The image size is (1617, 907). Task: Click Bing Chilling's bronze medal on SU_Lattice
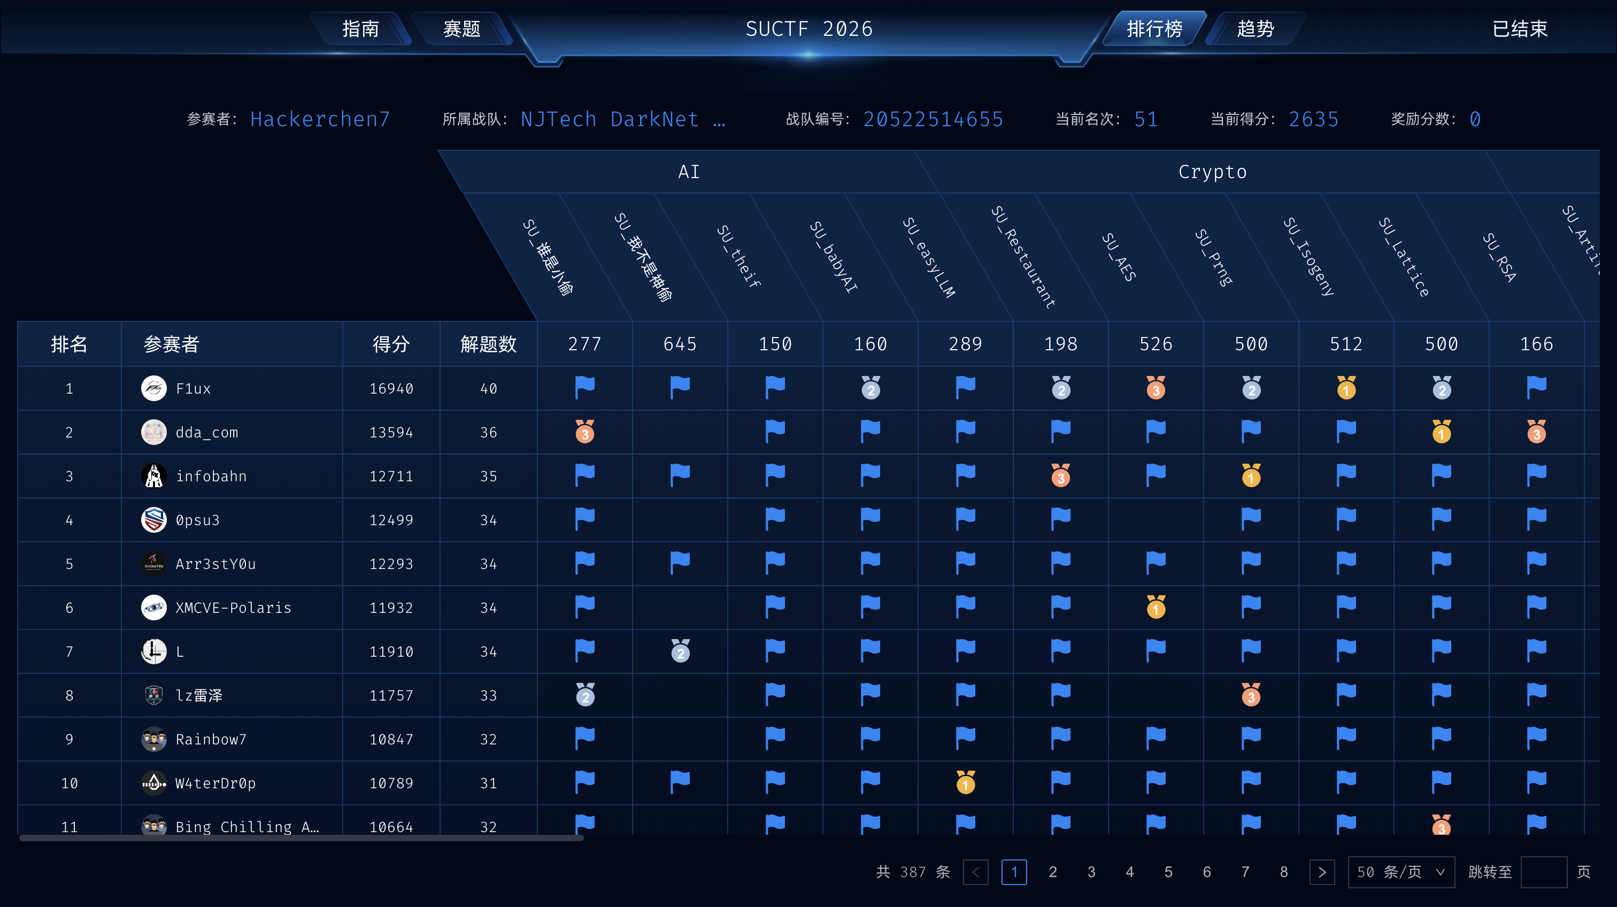1441,827
